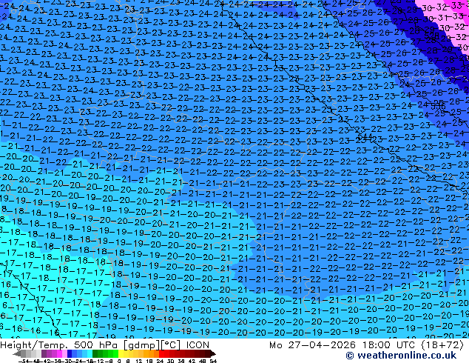Pick the first yellow swatch at 0 °C

point(121,353)
